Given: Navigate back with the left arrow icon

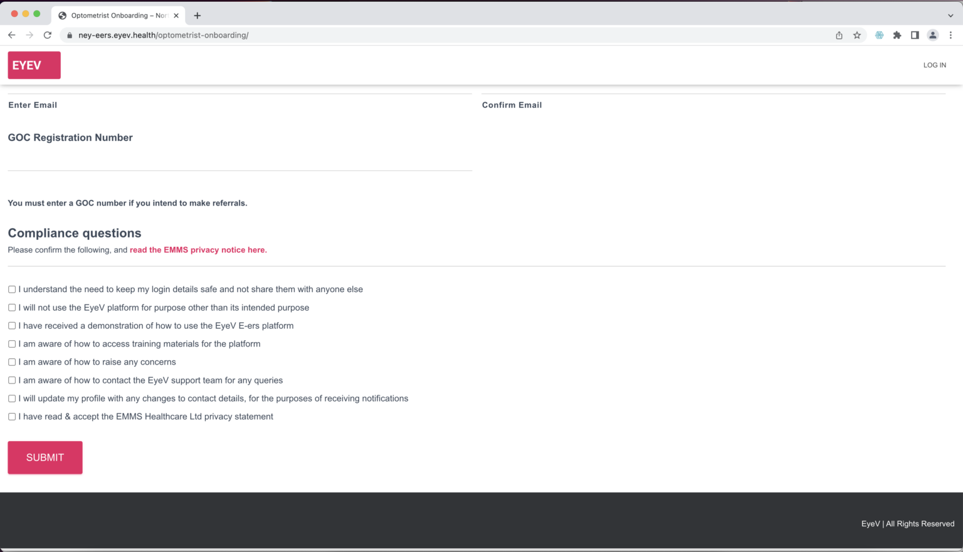Looking at the screenshot, I should pos(11,35).
